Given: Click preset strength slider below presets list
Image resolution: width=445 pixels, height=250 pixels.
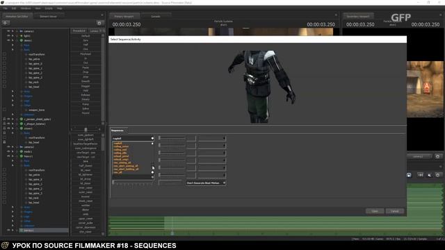Looking at the screenshot, I should point(86,129).
